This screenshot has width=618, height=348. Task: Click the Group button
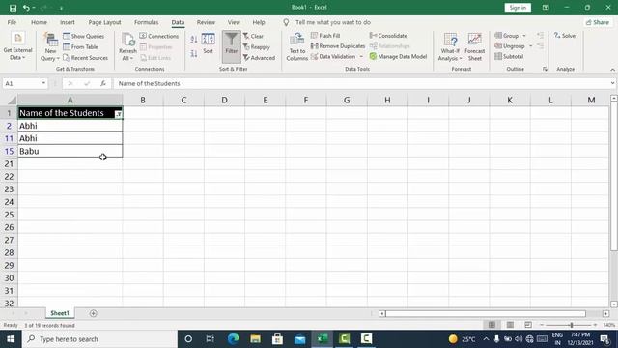[507, 36]
